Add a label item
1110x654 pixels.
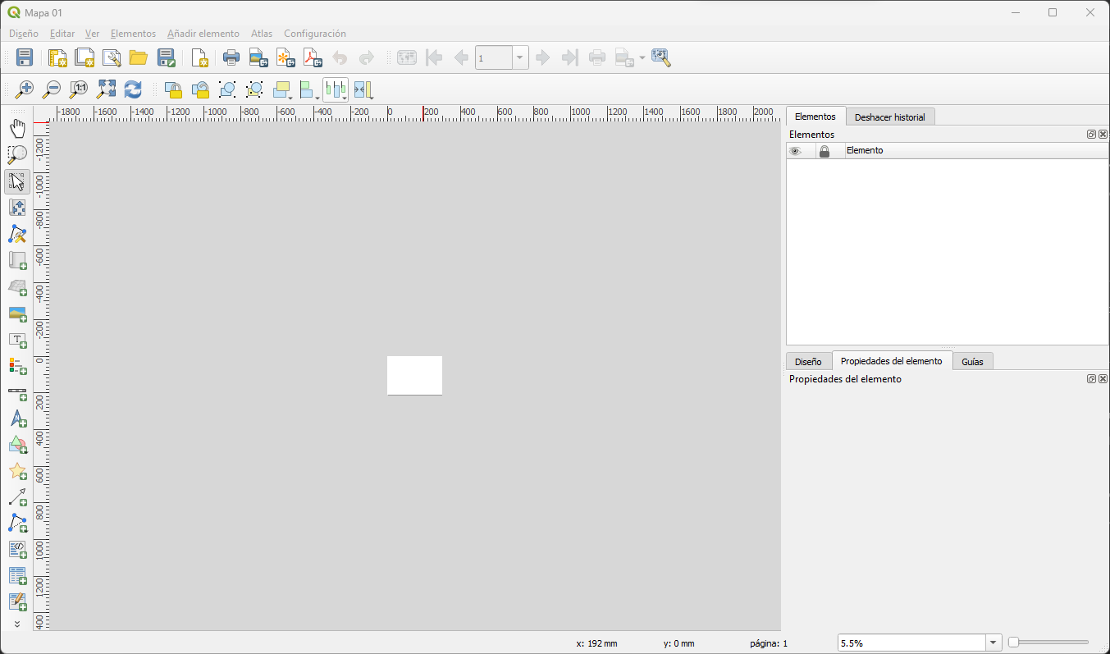tap(17, 340)
